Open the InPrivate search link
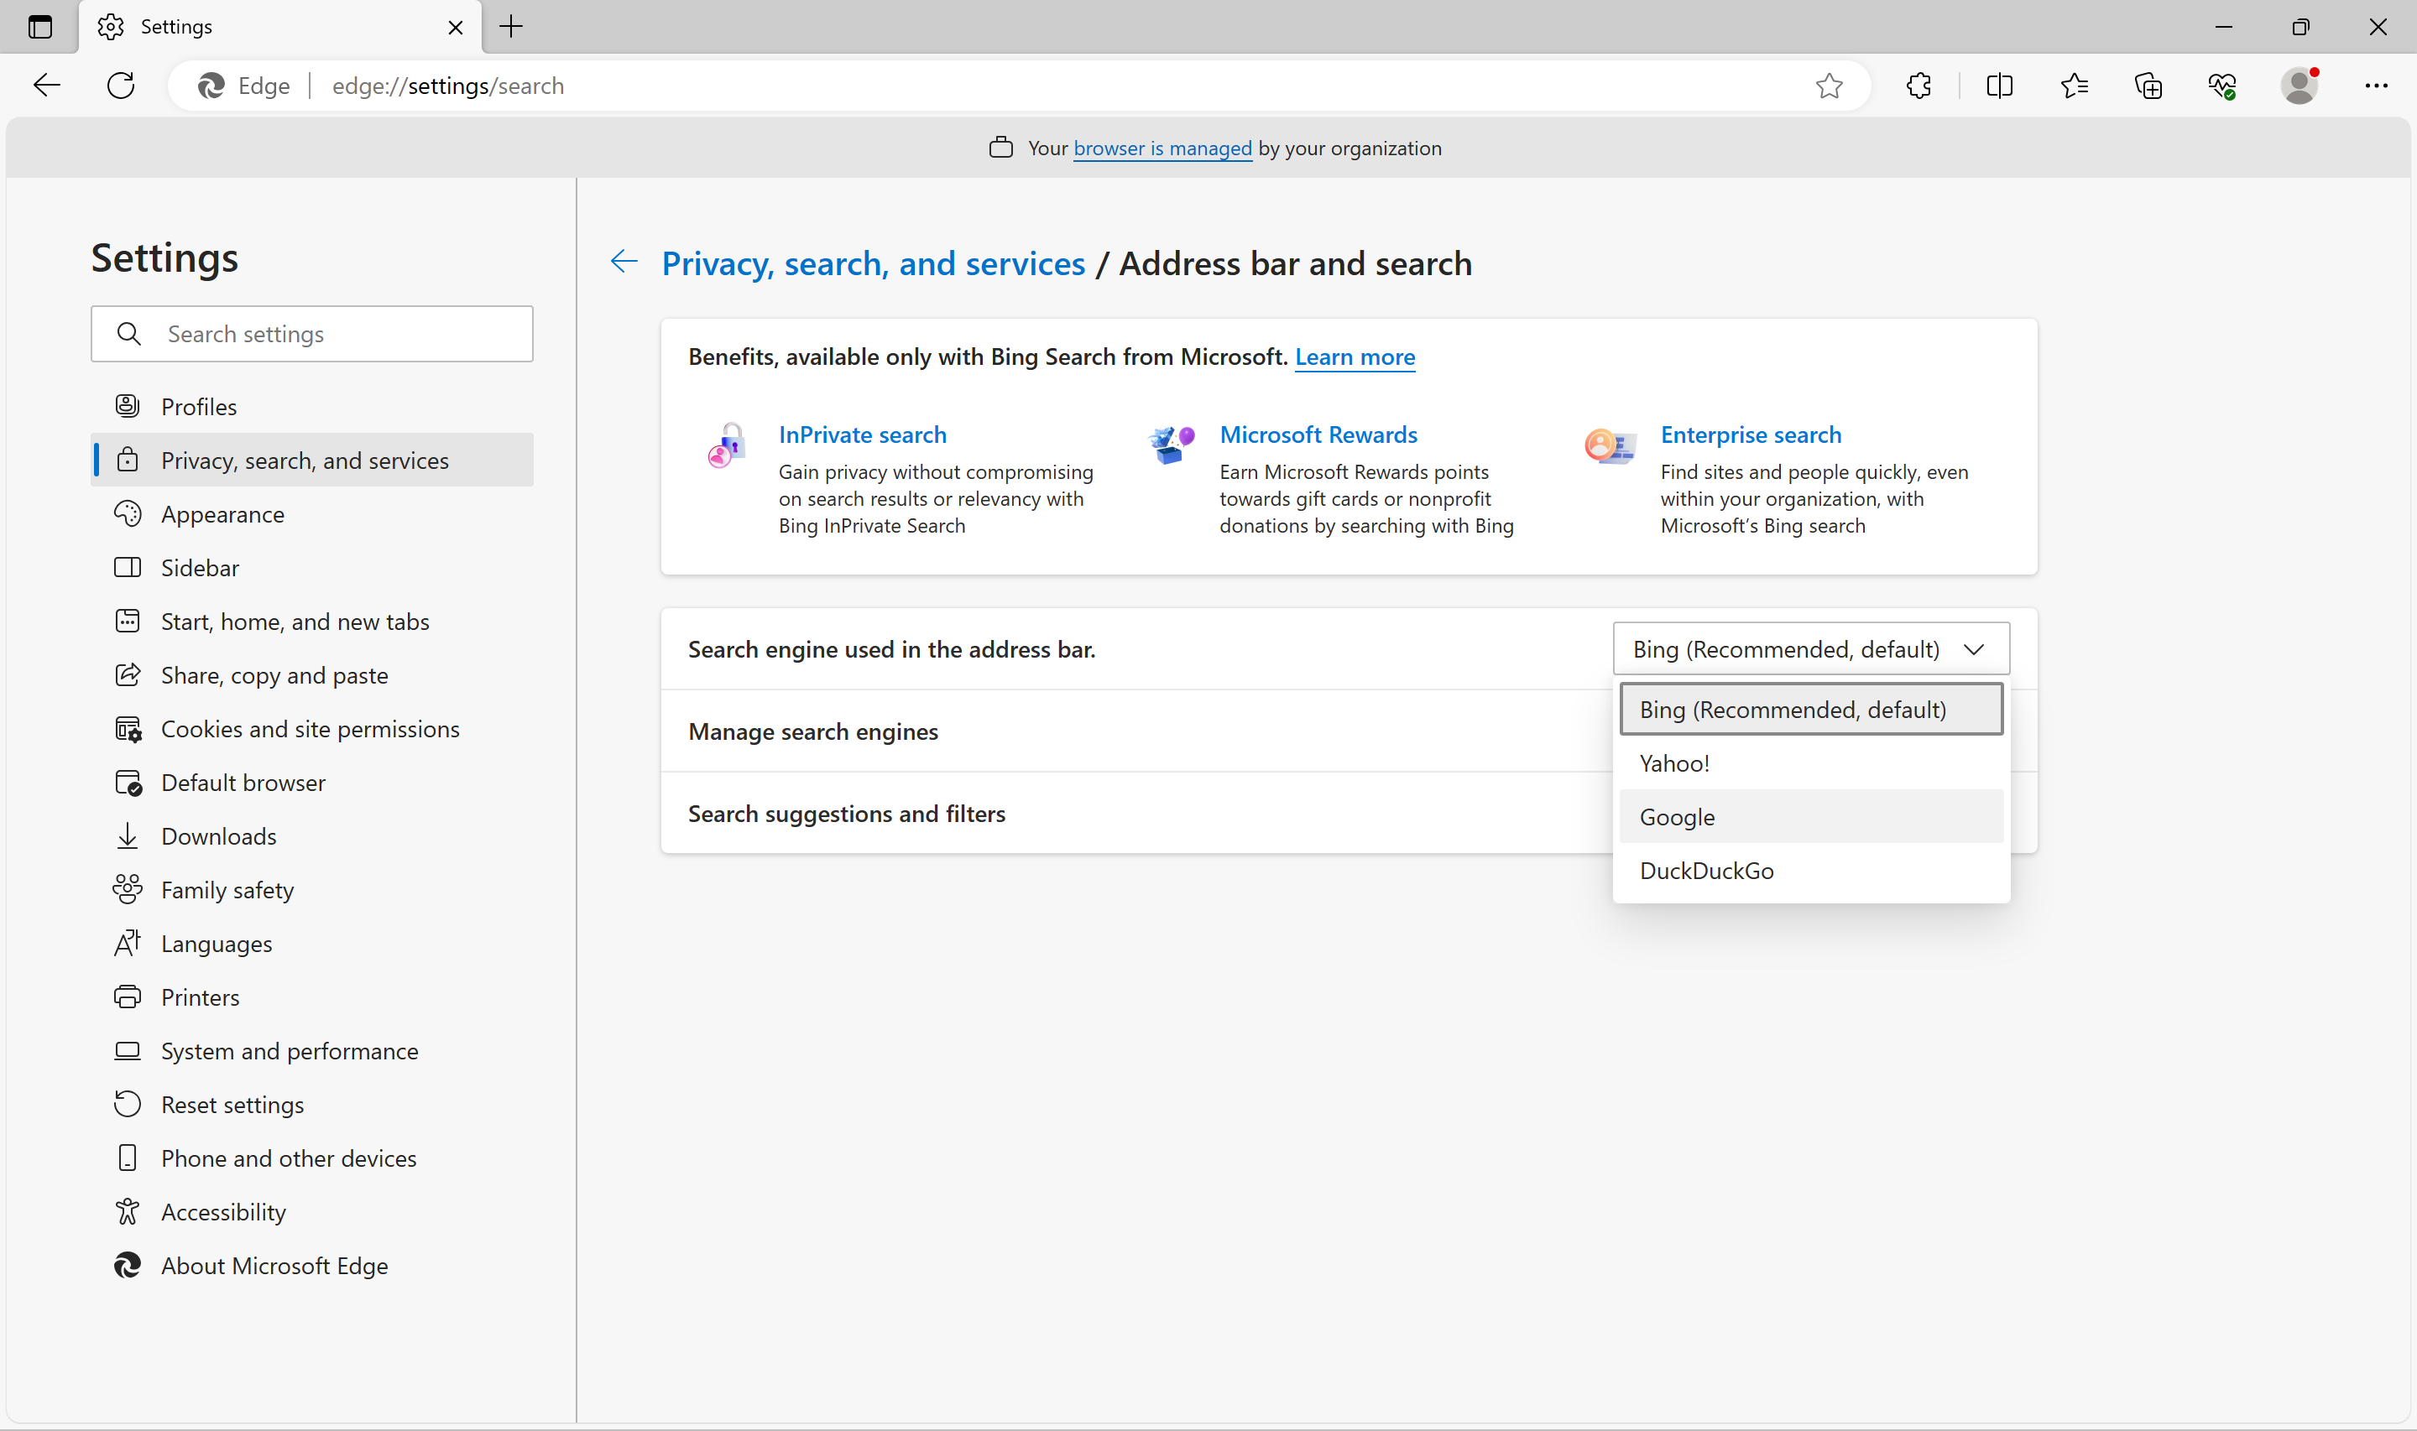This screenshot has width=2417, height=1431. [x=862, y=434]
